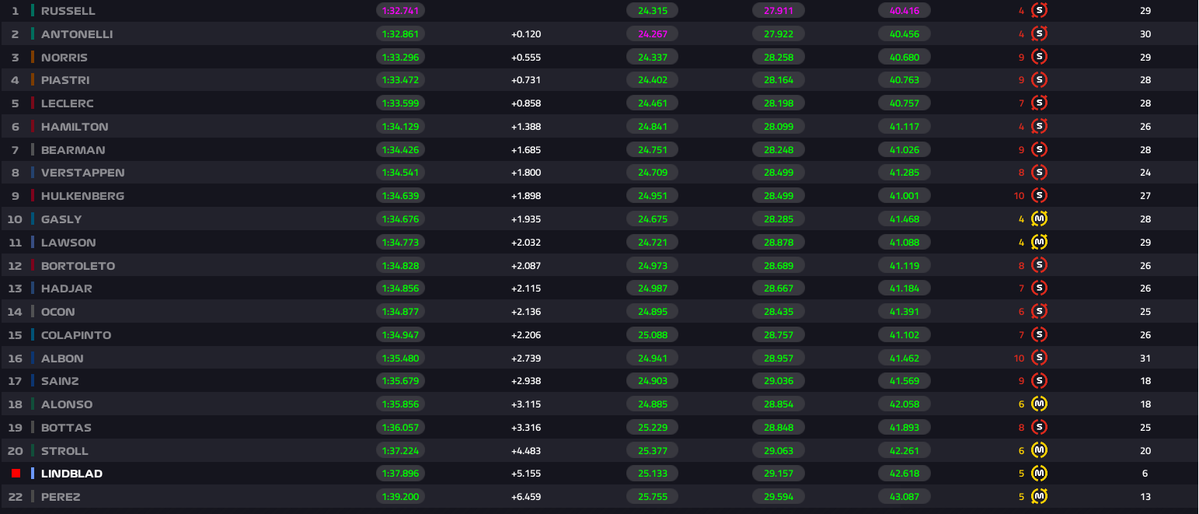Click Verstappen's soft tyre icon
Image resolution: width=1199 pixels, height=514 pixels.
pyautogui.click(x=1039, y=173)
